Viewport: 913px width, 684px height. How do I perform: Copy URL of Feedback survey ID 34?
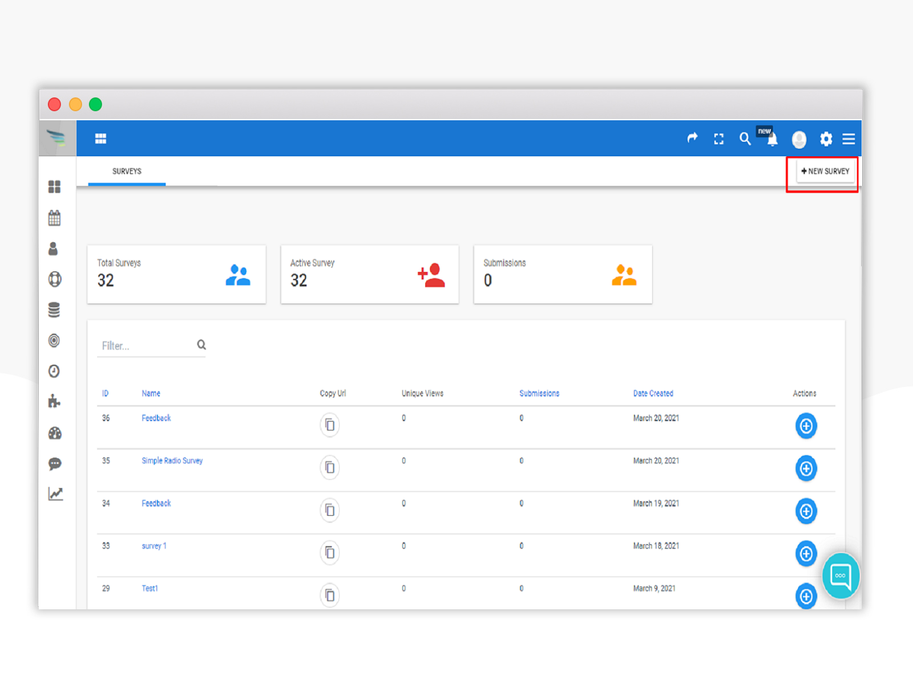330,510
